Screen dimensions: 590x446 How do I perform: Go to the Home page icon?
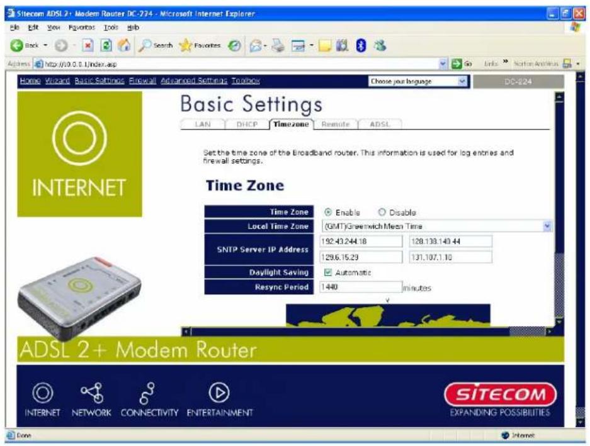pyautogui.click(x=124, y=45)
